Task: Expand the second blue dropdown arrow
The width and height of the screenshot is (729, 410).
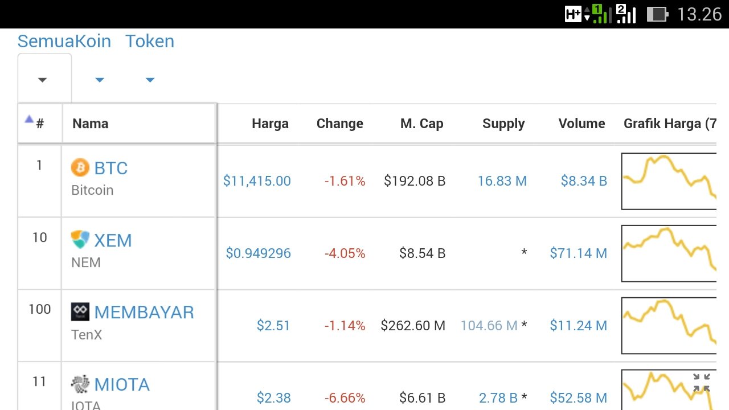Action: pyautogui.click(x=100, y=80)
